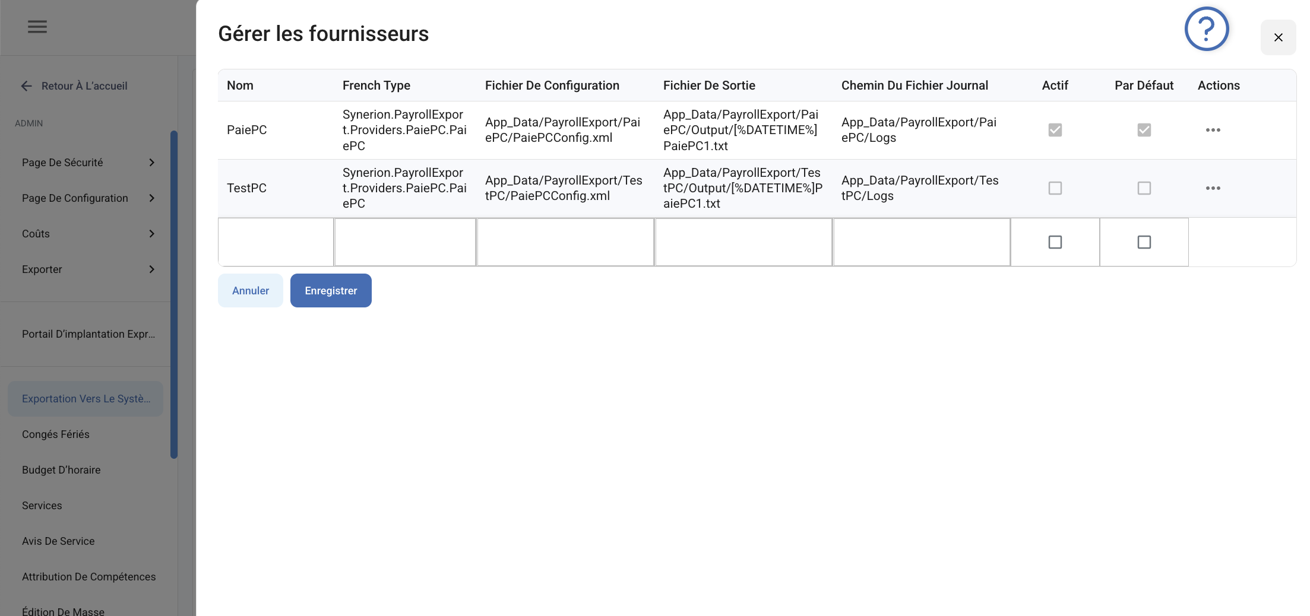Click the Enregistrer button

(x=331, y=291)
